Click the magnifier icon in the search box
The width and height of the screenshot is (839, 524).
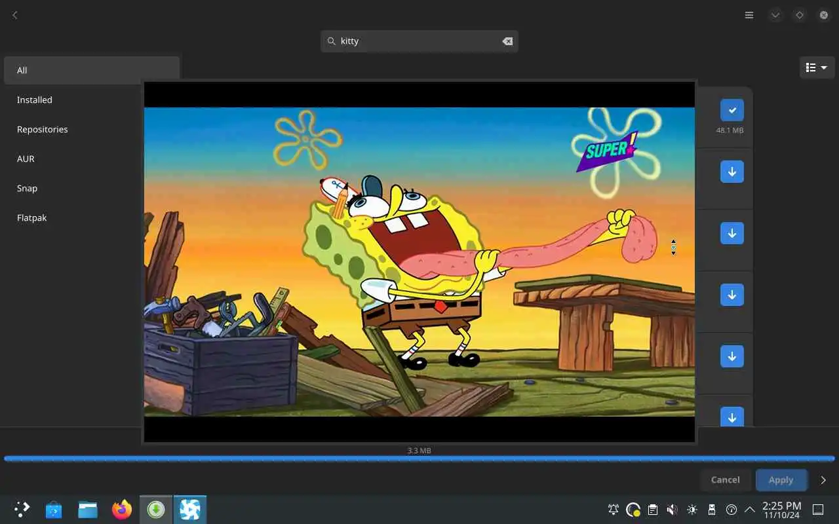[332, 41]
